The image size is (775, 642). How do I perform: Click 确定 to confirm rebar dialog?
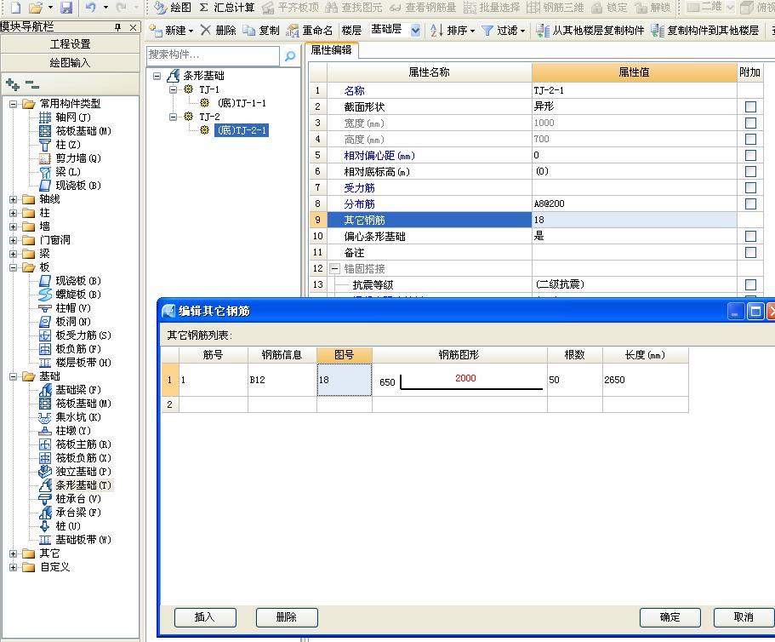click(x=670, y=617)
